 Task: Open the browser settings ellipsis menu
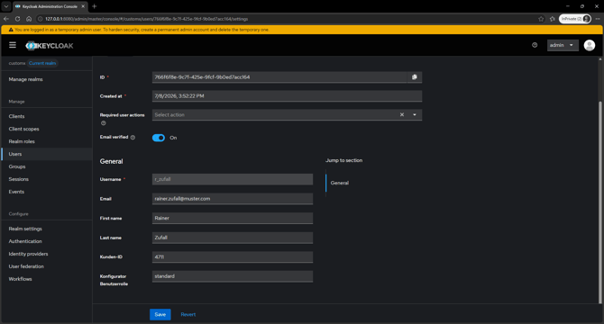(x=598, y=19)
